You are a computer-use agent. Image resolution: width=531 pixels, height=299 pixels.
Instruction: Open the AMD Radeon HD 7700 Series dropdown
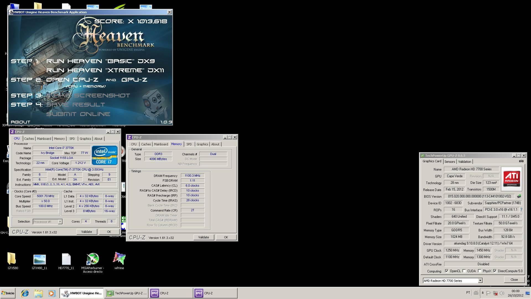pos(480,281)
